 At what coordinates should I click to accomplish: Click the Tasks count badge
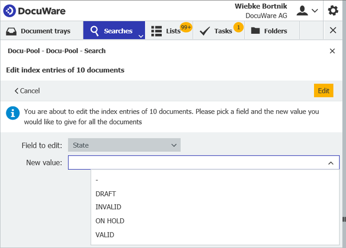(238, 27)
